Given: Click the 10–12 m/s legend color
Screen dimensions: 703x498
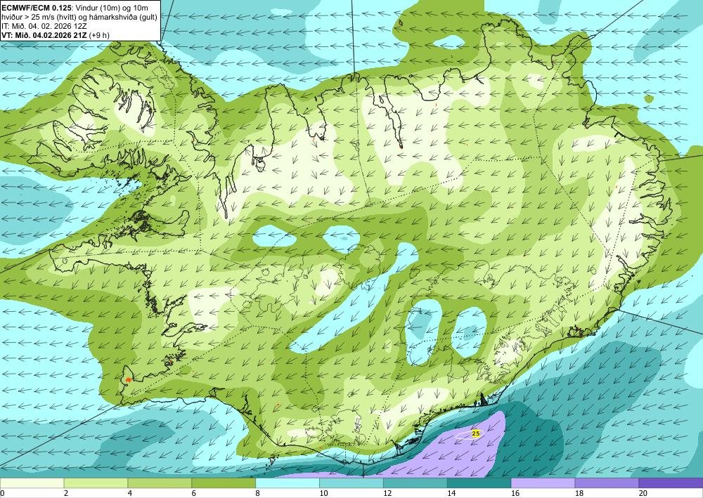Looking at the screenshot, I should (x=351, y=483).
